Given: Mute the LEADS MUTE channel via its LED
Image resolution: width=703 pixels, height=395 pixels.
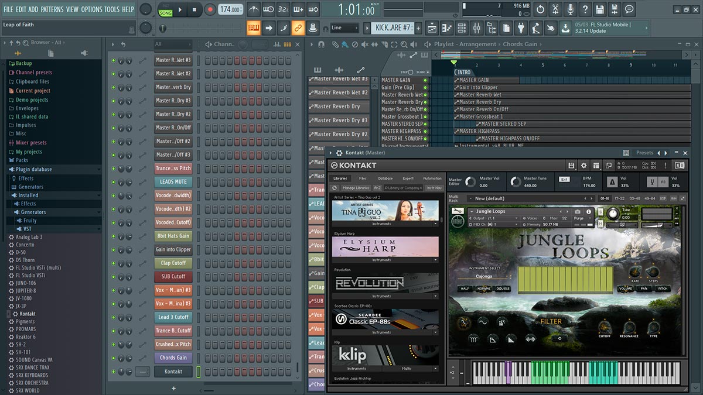Looking at the screenshot, I should tap(114, 182).
